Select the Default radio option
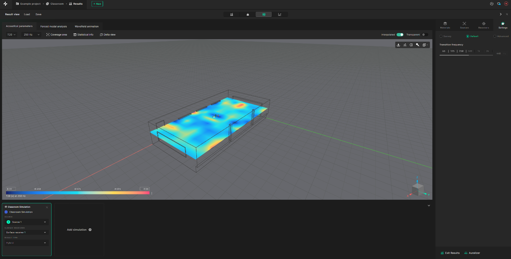The width and height of the screenshot is (511, 259). [x=472, y=36]
